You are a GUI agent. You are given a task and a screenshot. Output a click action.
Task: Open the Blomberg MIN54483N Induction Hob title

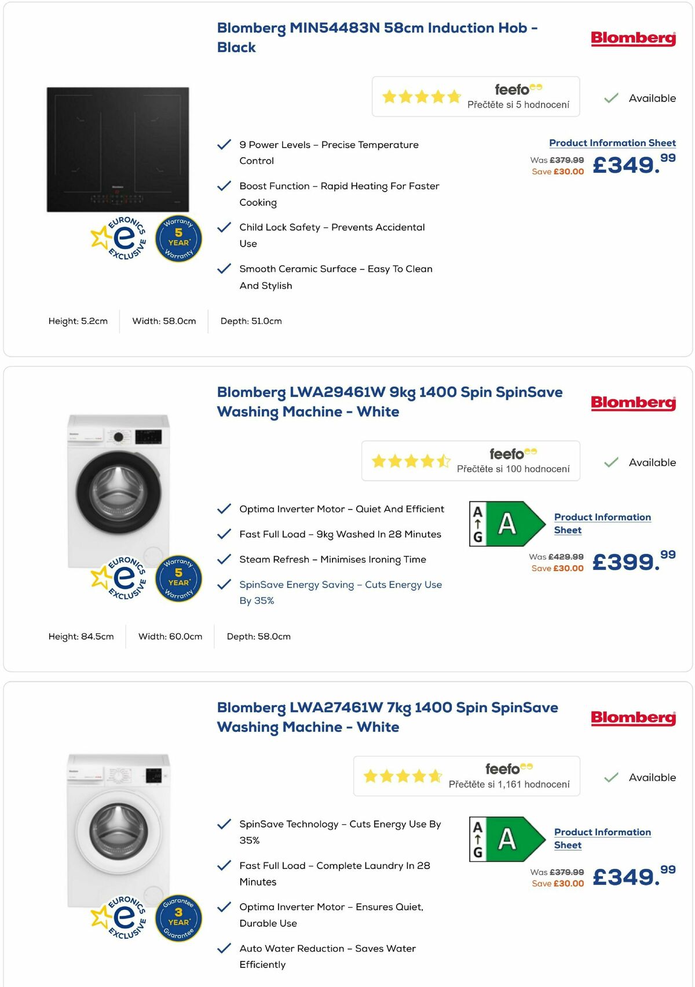[376, 28]
